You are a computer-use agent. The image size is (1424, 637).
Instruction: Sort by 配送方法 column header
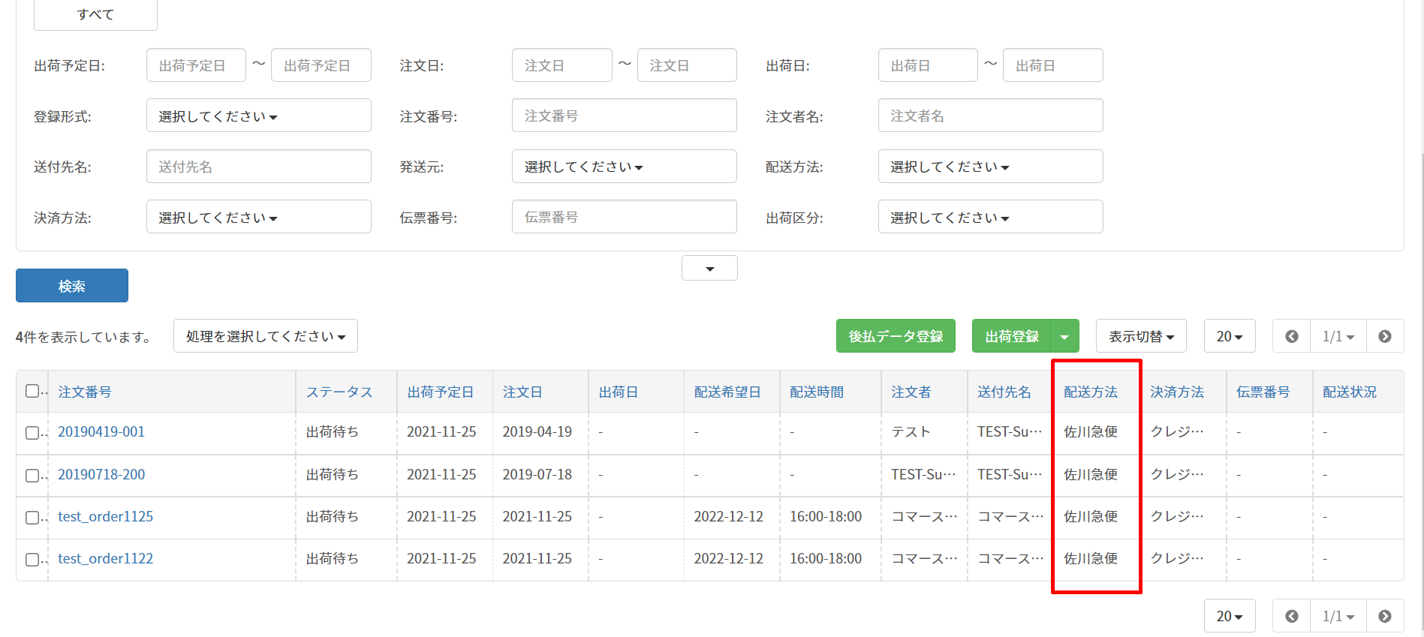coord(1091,392)
